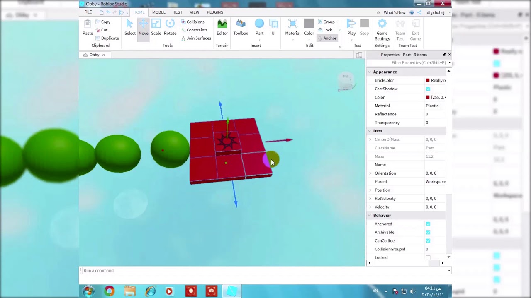
Task: Open the UI insert tool
Action: tap(273, 27)
